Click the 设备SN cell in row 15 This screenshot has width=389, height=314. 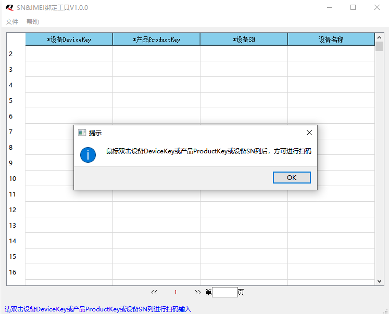pyautogui.click(x=244, y=256)
